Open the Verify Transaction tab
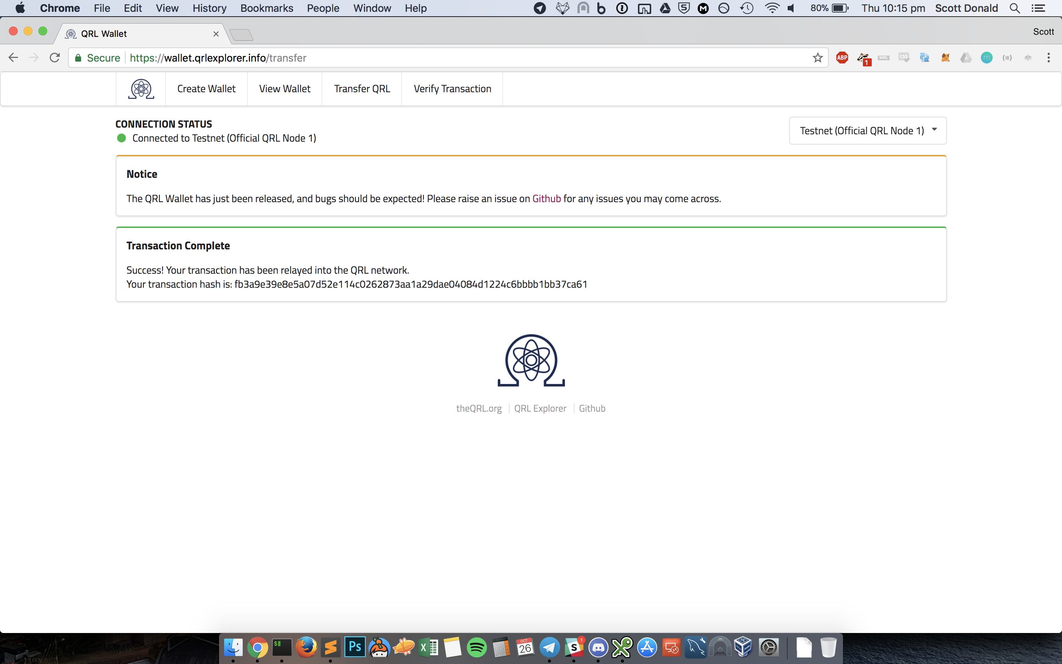This screenshot has width=1062, height=664. (452, 89)
